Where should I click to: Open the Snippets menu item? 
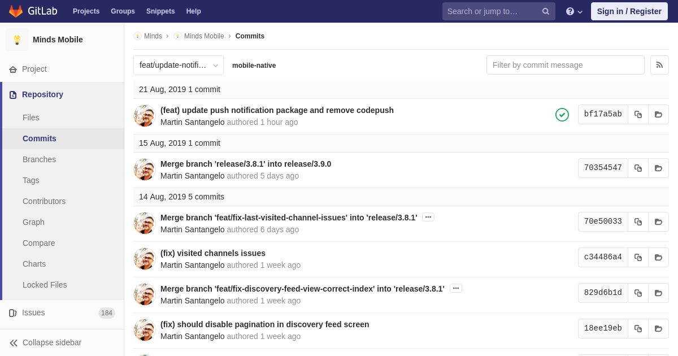160,11
